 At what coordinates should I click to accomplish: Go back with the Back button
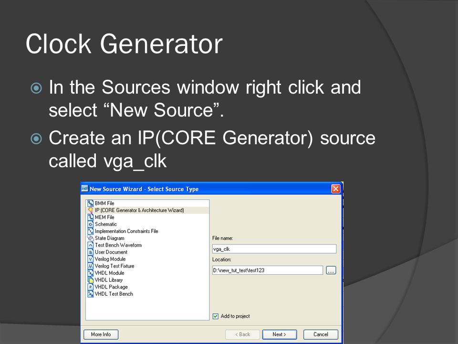pos(242,334)
